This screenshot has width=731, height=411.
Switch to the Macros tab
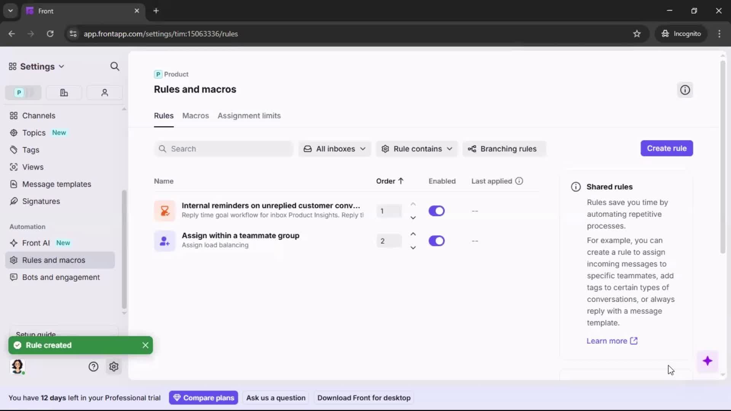point(195,116)
